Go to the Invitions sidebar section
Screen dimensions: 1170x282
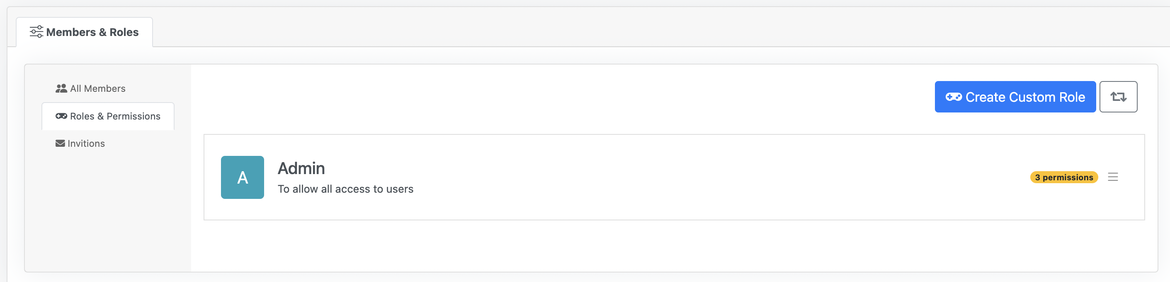click(x=86, y=143)
